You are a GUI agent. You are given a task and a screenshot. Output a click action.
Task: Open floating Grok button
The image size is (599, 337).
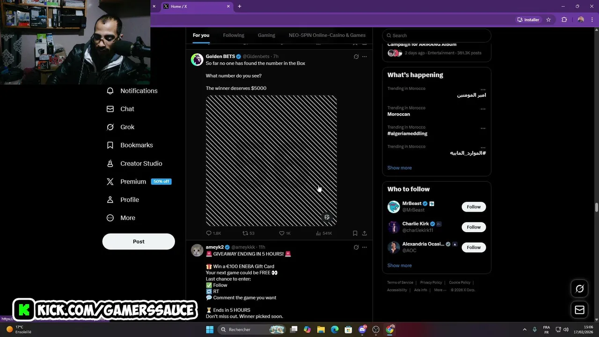(x=579, y=289)
